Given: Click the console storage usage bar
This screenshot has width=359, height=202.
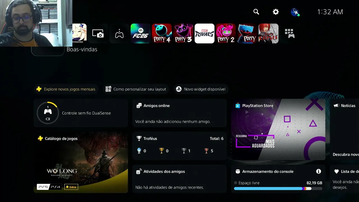Looking at the screenshot, I should coord(278,189).
